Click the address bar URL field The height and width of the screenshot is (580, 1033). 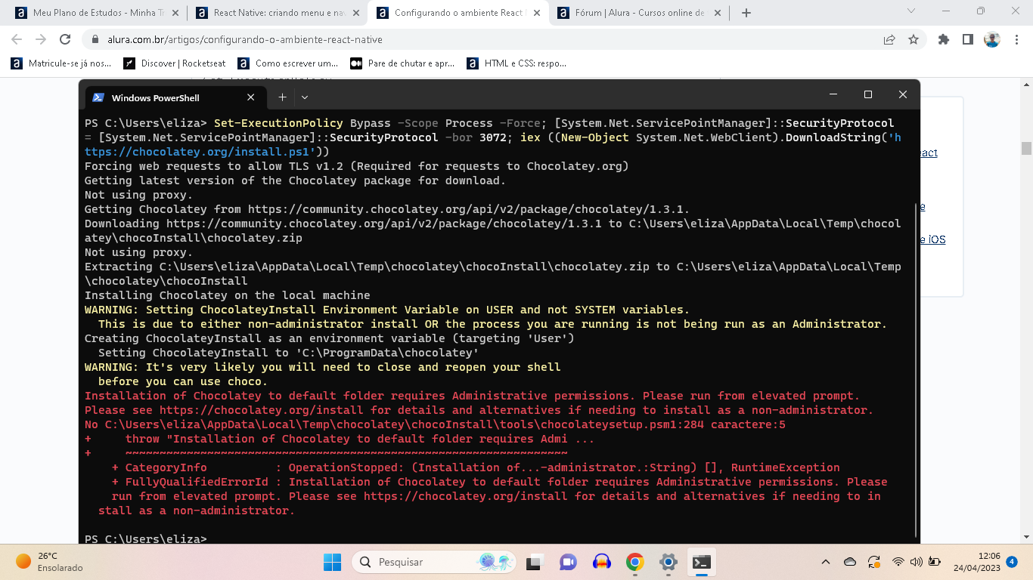pos(484,39)
